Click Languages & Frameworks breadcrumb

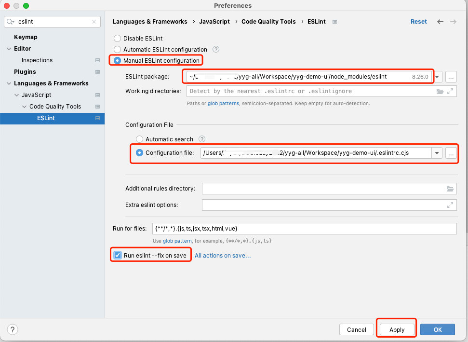pyautogui.click(x=150, y=22)
